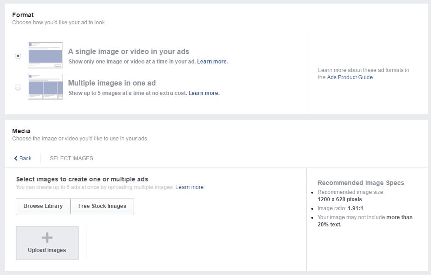Click the back chevron arrow icon

[x=16, y=158]
